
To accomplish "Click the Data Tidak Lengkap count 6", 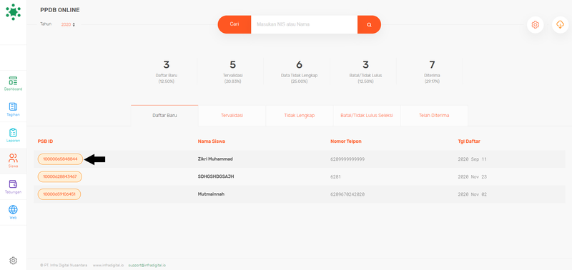I will coord(299,65).
